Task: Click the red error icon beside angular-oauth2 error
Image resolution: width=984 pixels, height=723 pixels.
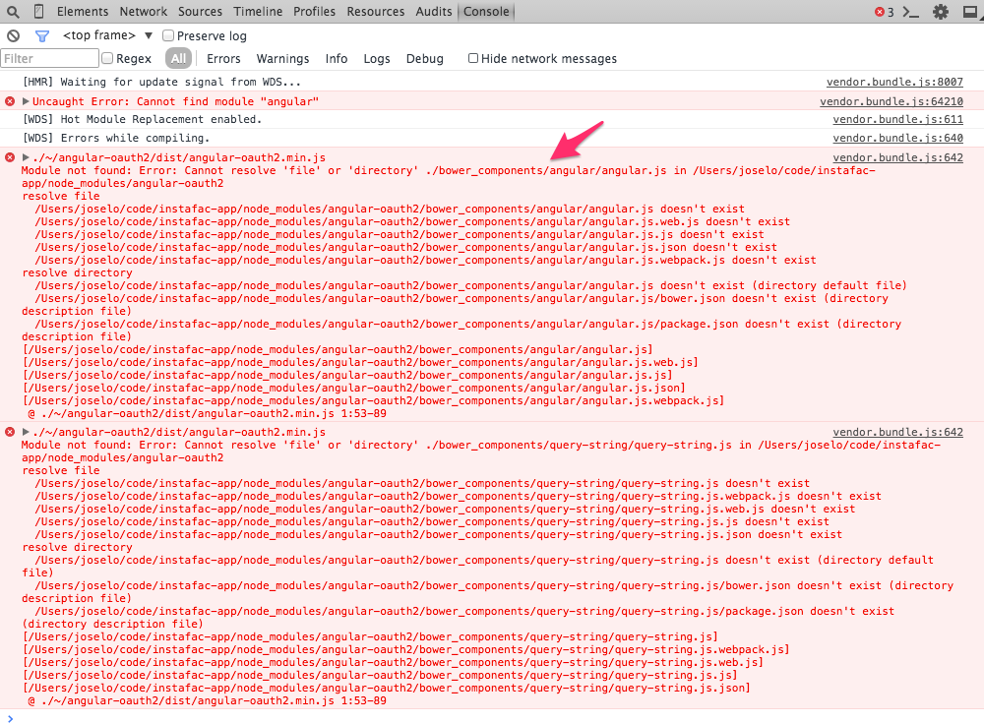Action: (x=9, y=157)
